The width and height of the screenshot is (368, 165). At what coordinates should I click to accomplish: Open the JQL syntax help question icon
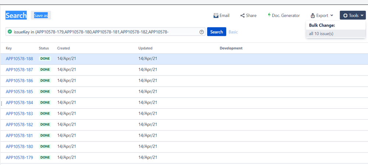(201, 32)
